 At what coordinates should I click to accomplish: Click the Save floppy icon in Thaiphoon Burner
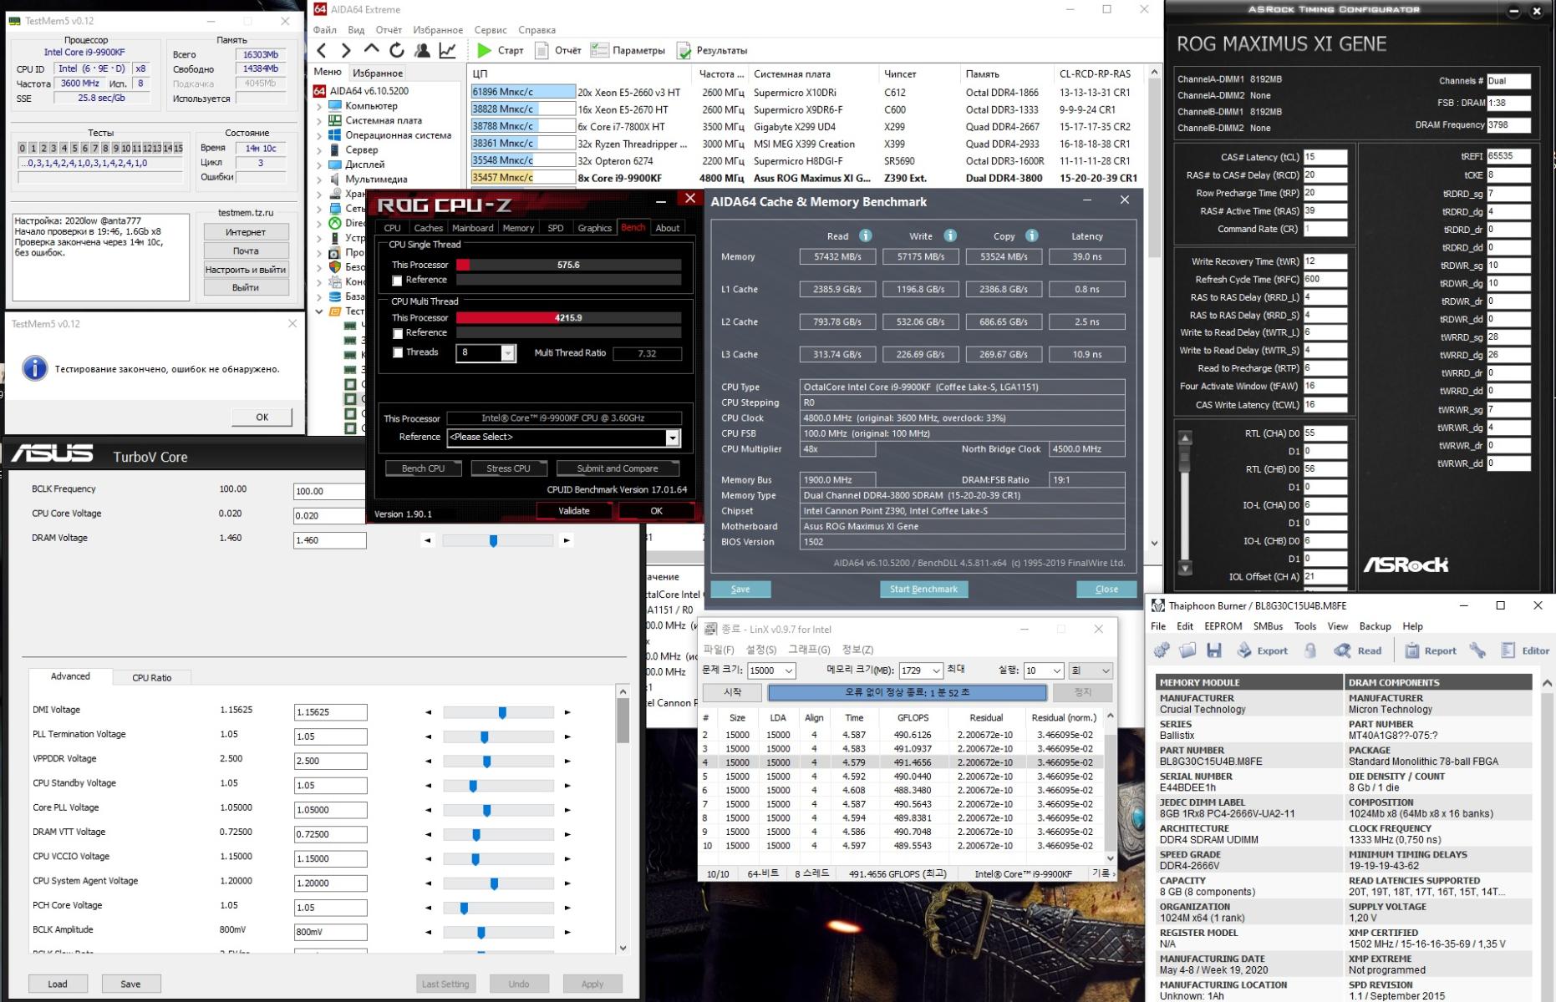[1214, 650]
